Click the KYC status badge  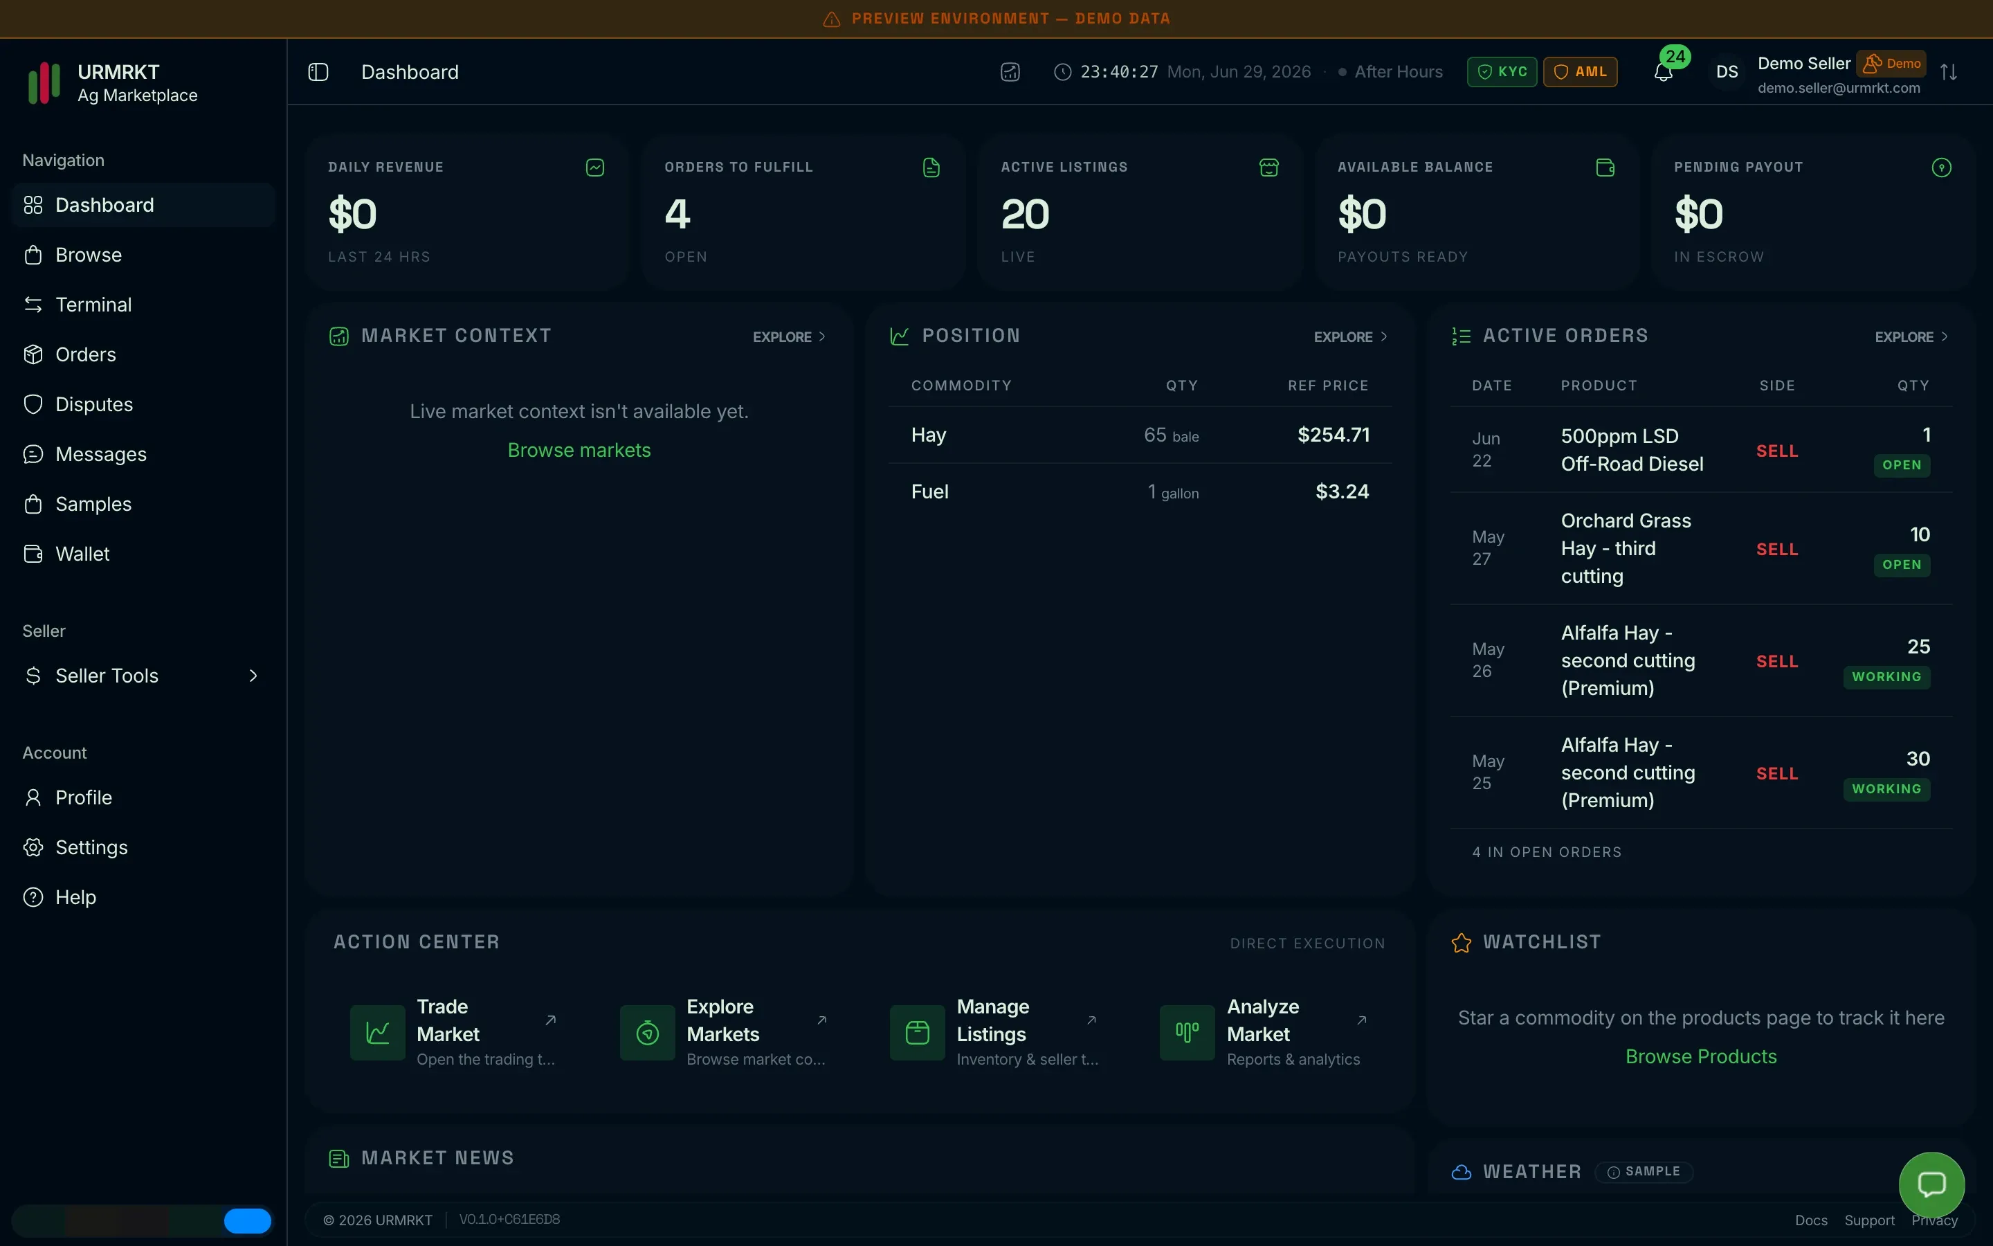pyautogui.click(x=1502, y=72)
